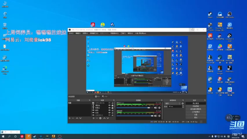The width and height of the screenshot is (247, 139).
Task: Open the 停靠窗口(D) menu
Action: (94, 33)
